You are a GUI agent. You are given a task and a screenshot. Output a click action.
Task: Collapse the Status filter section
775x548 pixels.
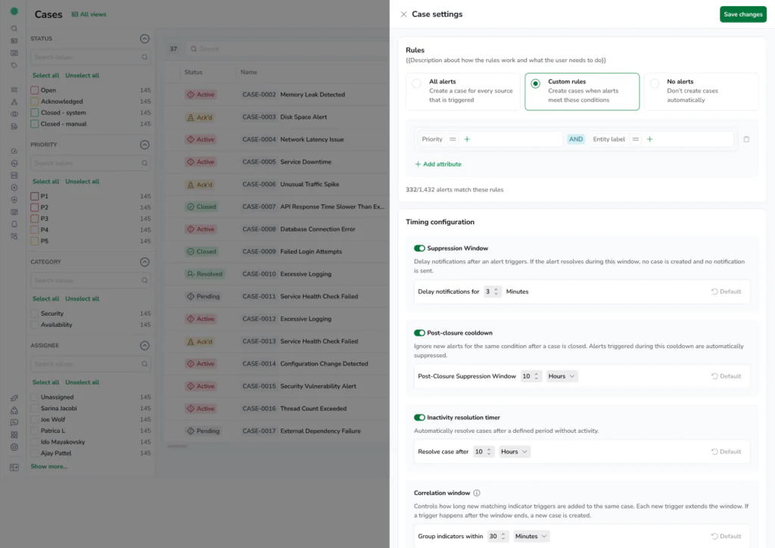(145, 39)
